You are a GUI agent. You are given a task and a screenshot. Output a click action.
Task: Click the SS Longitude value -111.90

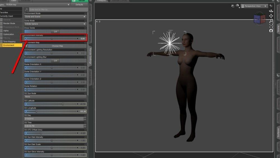(83, 111)
